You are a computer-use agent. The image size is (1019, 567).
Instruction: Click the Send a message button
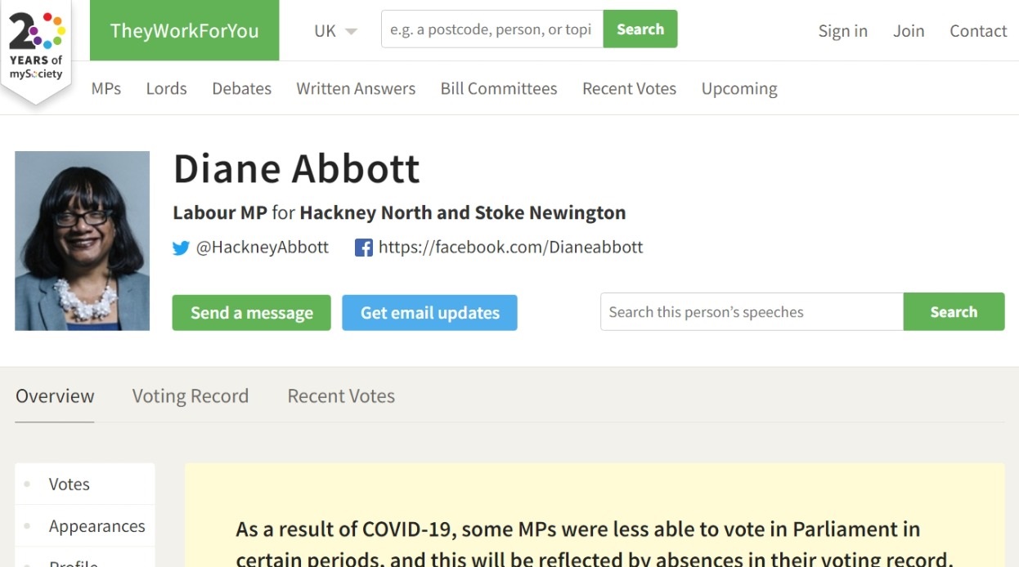click(251, 313)
